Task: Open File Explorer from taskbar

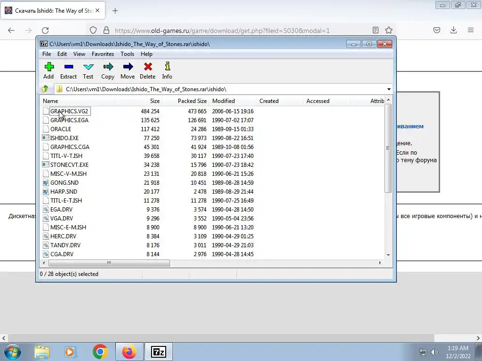Action: pos(42,352)
